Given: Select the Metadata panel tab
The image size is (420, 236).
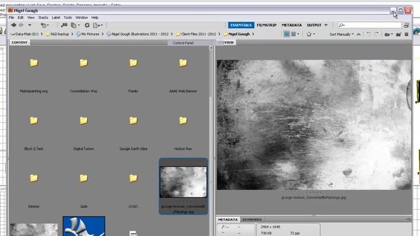Looking at the screenshot, I should point(228,220).
